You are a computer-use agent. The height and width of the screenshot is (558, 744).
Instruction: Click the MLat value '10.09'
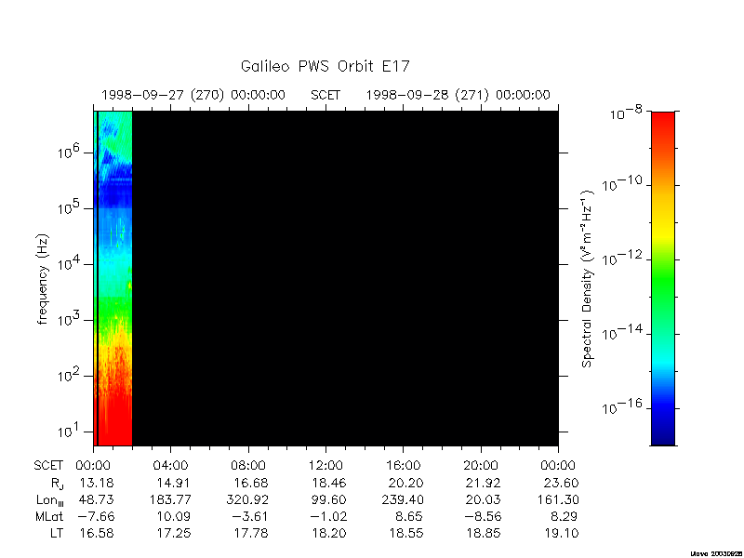tap(173, 517)
